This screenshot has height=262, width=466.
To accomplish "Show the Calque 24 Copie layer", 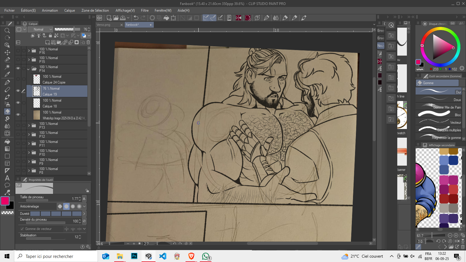I will pyautogui.click(x=18, y=79).
